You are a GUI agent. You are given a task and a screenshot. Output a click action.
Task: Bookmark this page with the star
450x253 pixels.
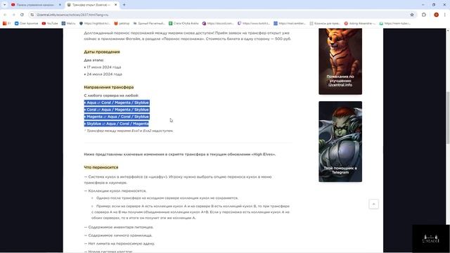tap(412, 15)
